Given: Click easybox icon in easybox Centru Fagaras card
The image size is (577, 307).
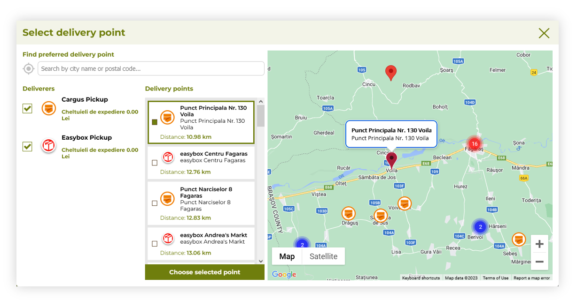Looking at the screenshot, I should coord(168,157).
